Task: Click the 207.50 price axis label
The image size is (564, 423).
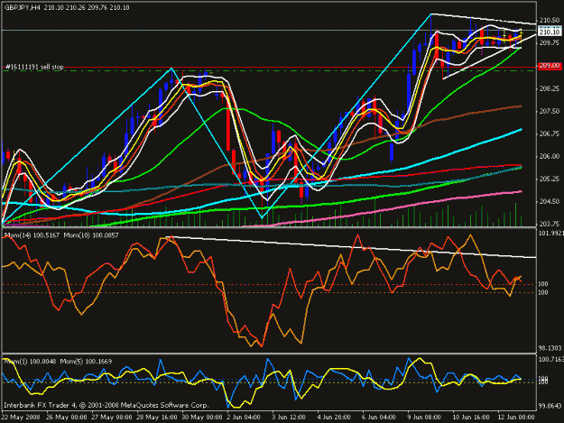Action: pyautogui.click(x=550, y=112)
